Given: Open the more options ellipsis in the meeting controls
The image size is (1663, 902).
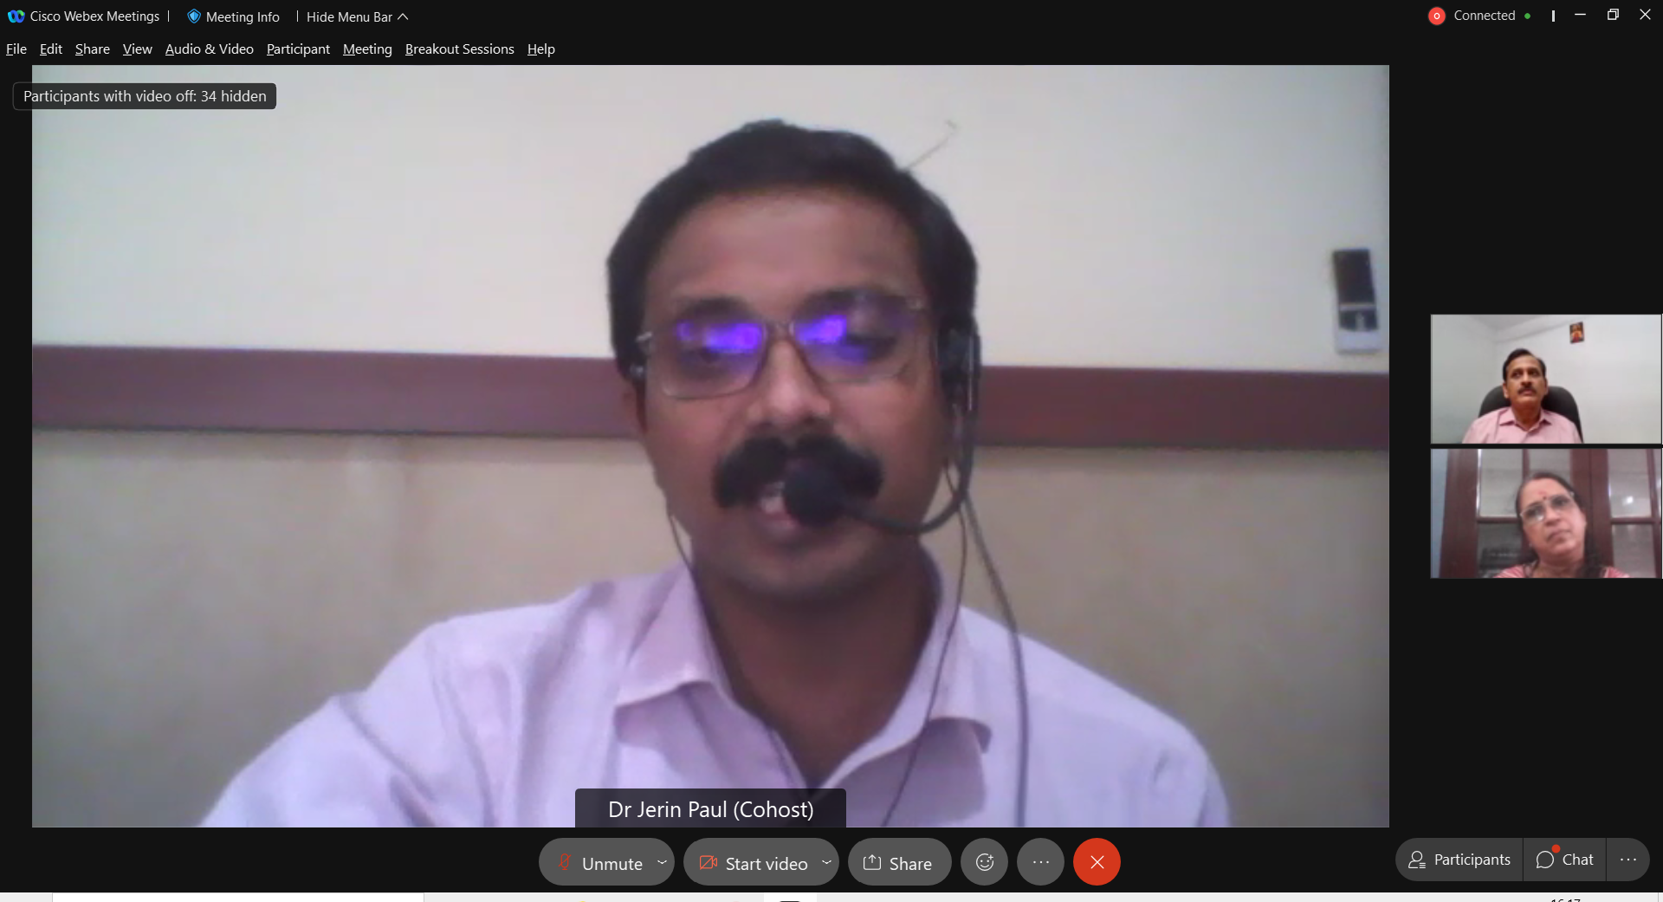Looking at the screenshot, I should 1040,862.
